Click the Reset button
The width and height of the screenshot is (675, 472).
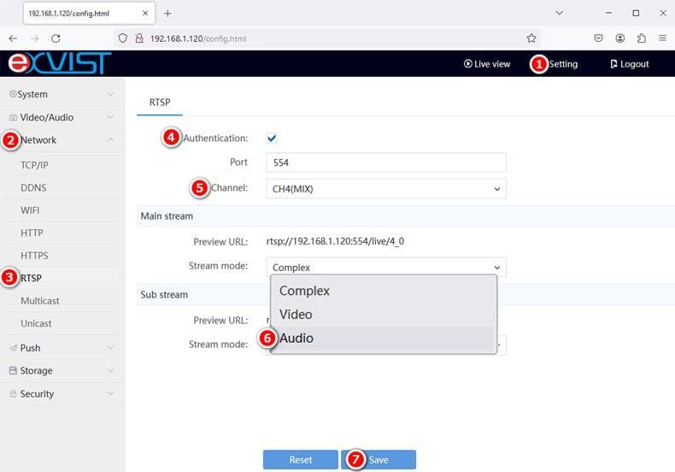[x=300, y=460]
